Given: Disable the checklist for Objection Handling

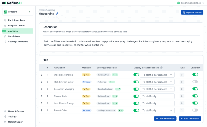Looking at the screenshot, I should coord(195,75).
